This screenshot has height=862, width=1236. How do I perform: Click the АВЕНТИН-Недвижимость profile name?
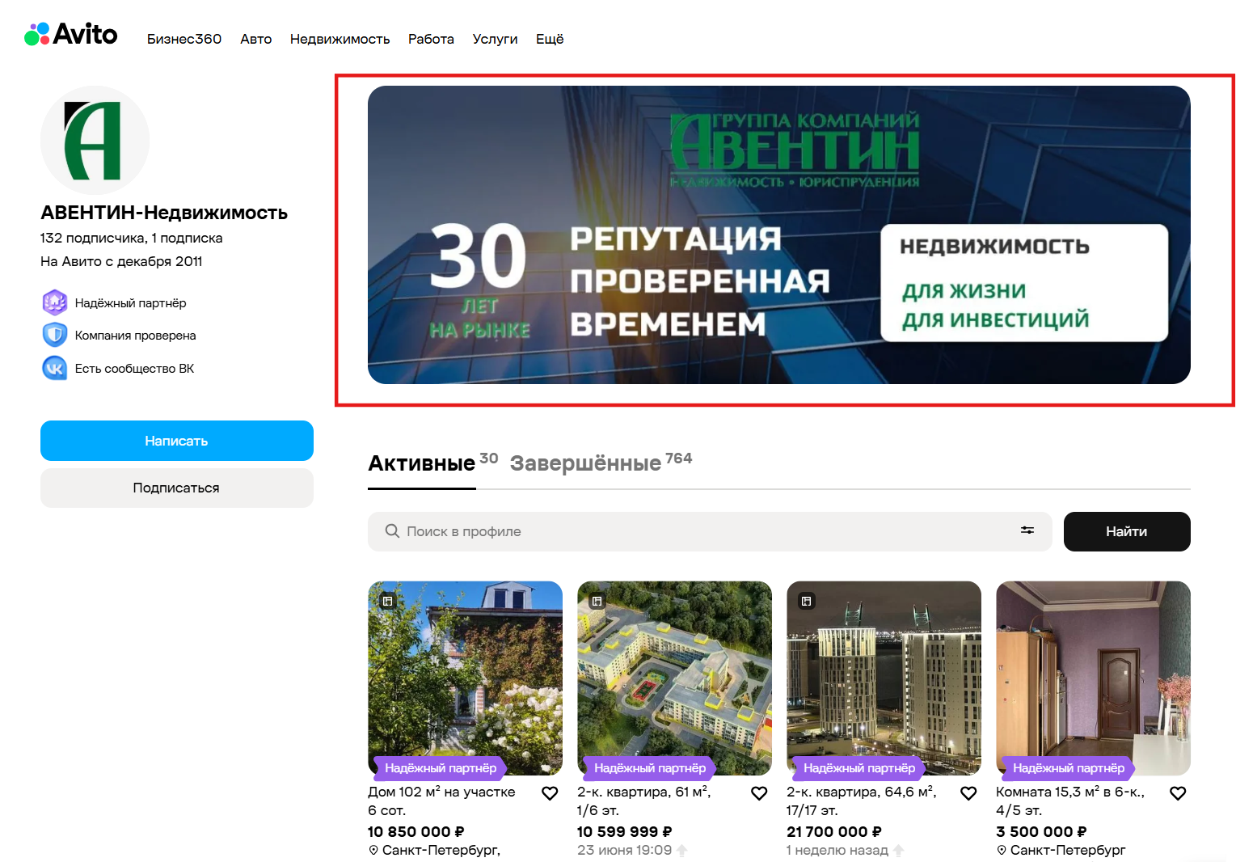164,213
